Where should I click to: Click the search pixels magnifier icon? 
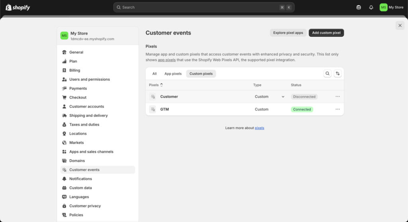click(x=327, y=73)
